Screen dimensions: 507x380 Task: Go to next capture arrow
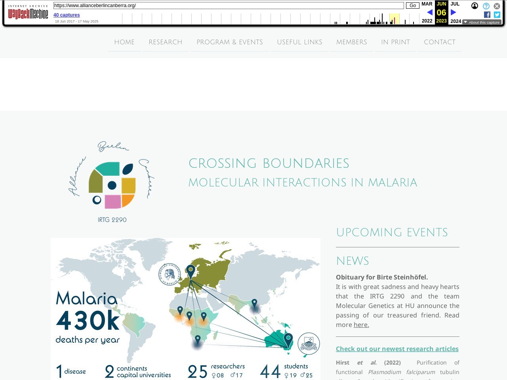coord(454,12)
